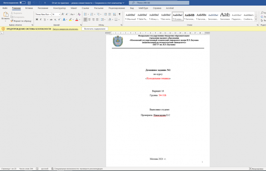Open the highlight color dropdown arrow
Screen dimensions: 266x171
(73, 20)
